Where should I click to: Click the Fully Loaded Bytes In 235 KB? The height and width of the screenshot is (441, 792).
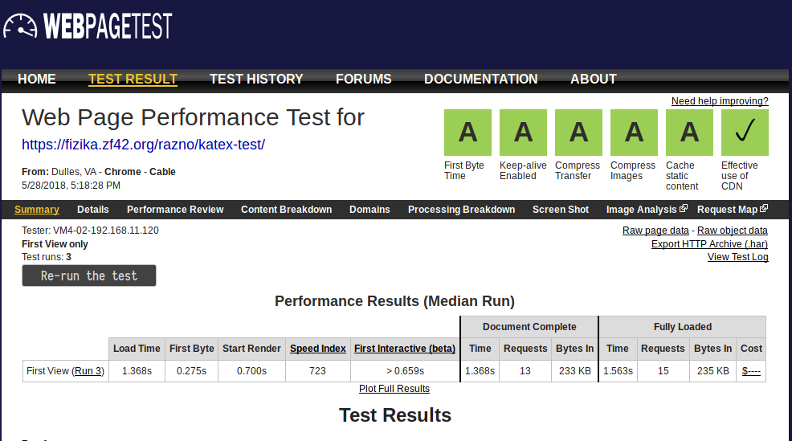pyautogui.click(x=713, y=371)
